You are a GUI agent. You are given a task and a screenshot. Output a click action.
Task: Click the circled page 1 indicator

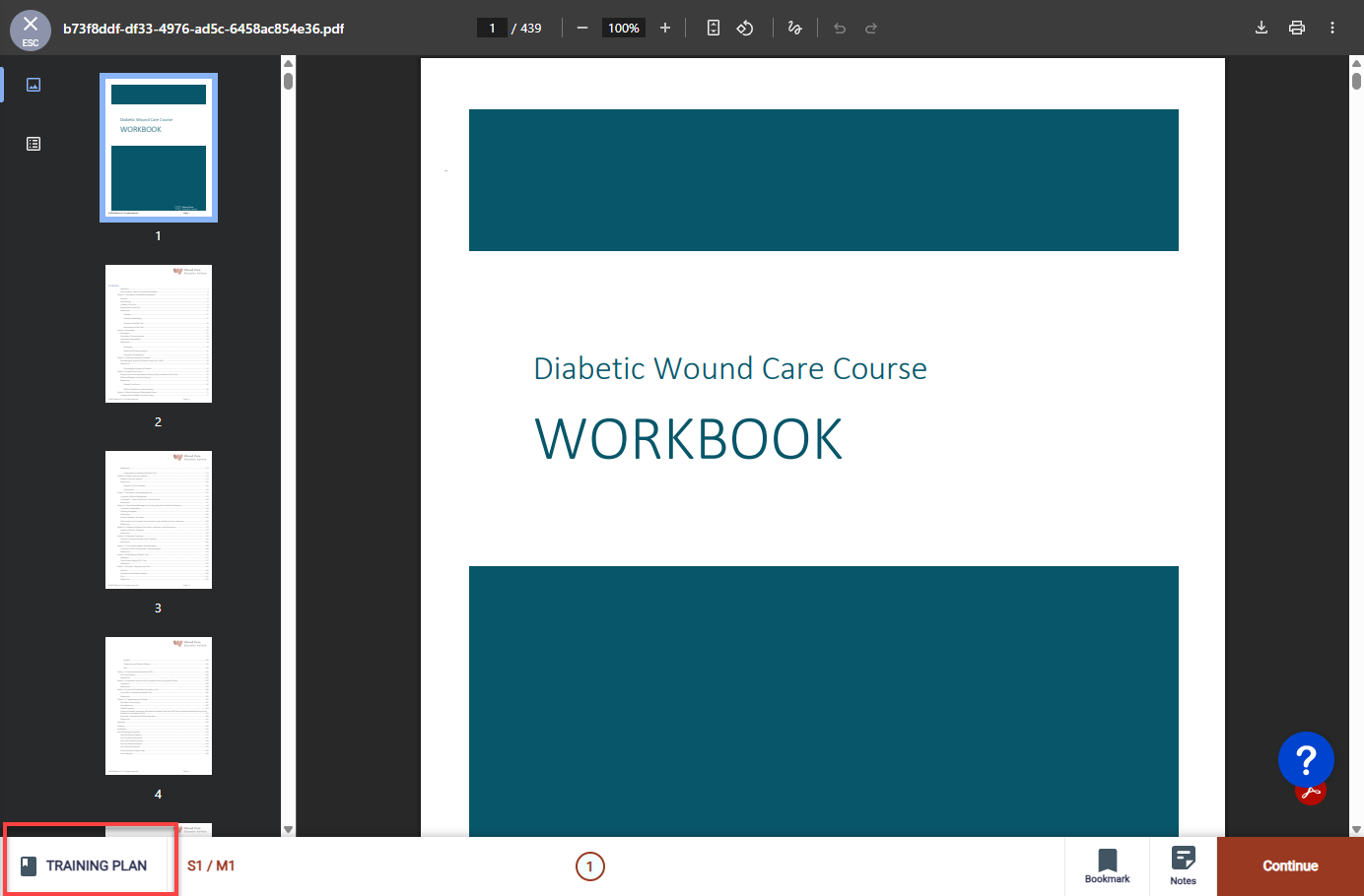(589, 866)
